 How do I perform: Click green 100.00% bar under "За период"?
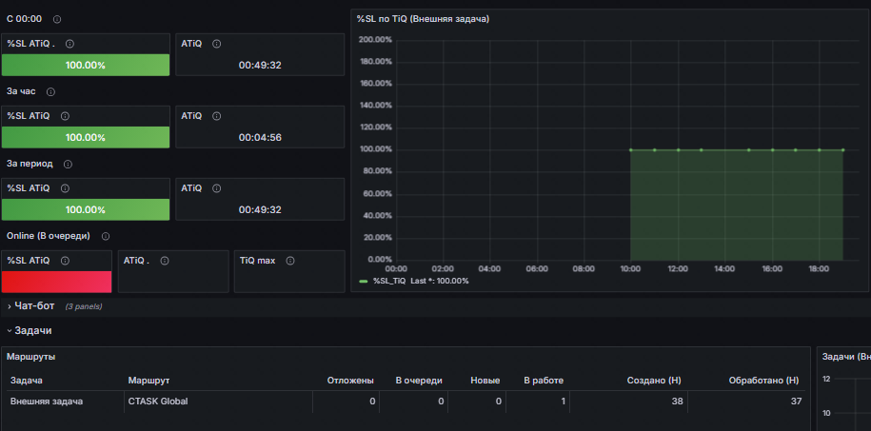(86, 209)
